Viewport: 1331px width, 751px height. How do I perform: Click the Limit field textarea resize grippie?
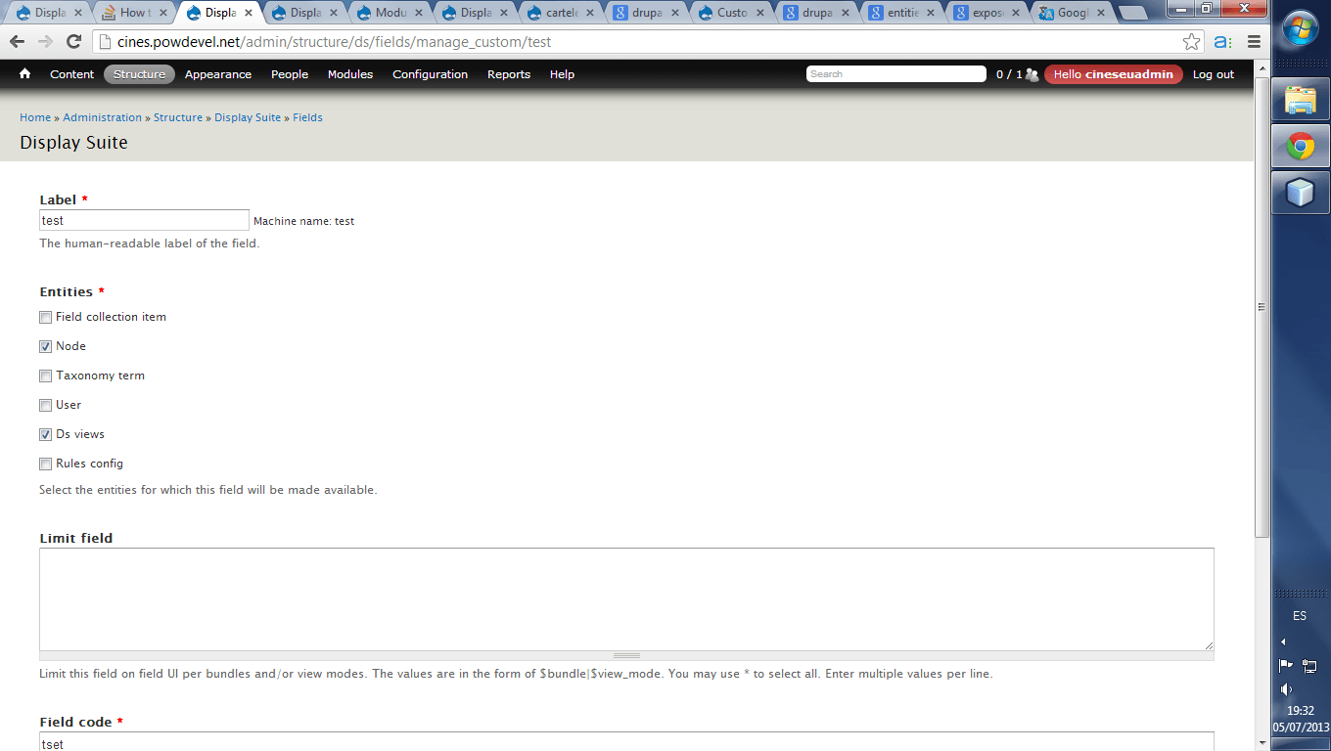click(x=626, y=655)
